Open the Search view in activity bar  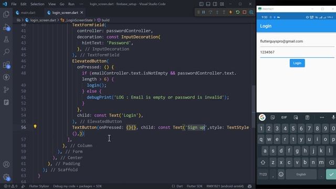point(6,51)
